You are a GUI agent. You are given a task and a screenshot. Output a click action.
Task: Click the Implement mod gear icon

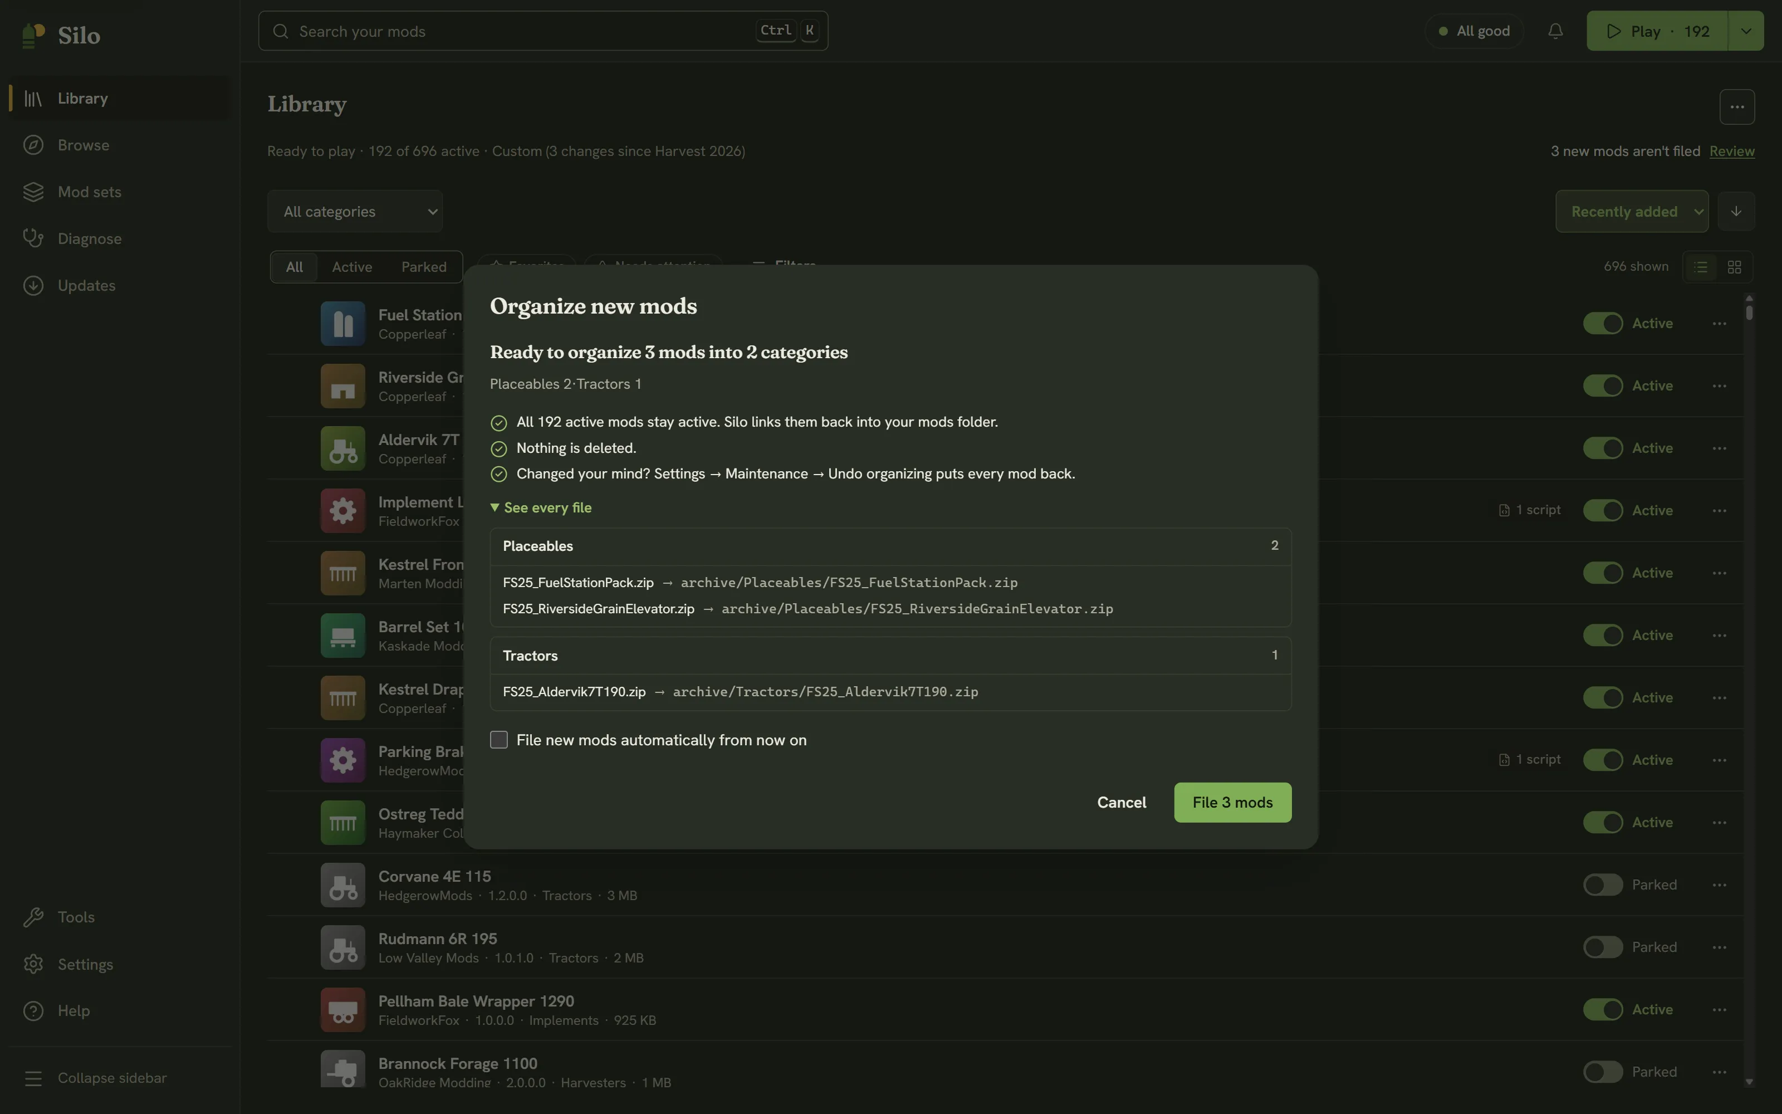[342, 511]
